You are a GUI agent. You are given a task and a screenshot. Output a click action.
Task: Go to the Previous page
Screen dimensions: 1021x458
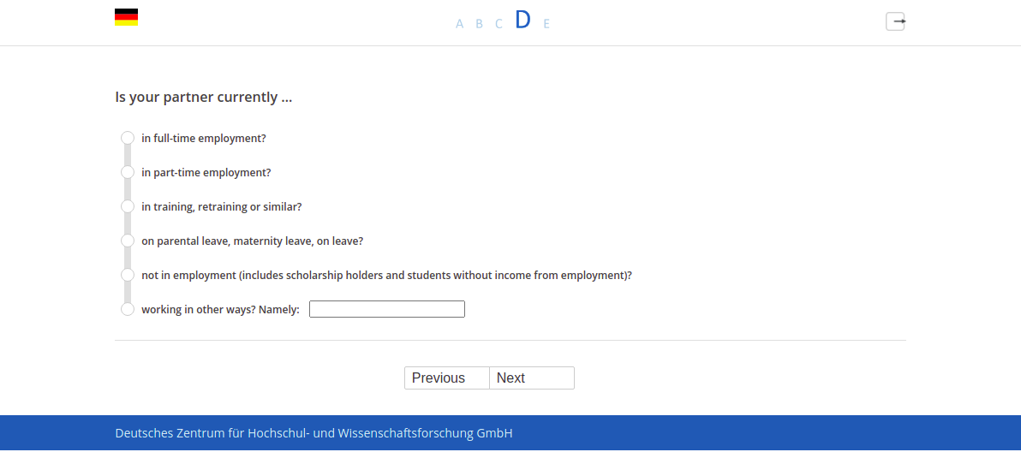click(x=447, y=378)
